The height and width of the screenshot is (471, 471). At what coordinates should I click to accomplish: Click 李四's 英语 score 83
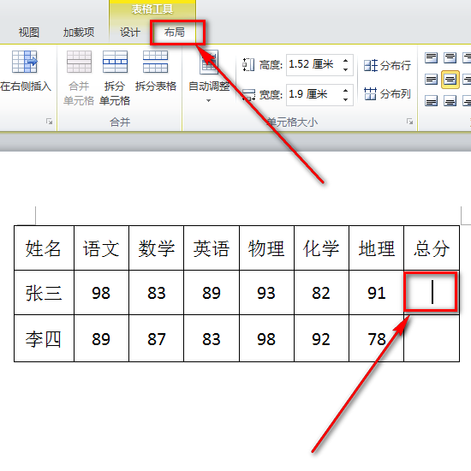tap(212, 338)
